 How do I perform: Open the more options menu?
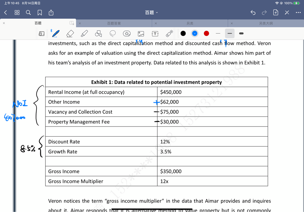pyautogui.click(x=298, y=13)
